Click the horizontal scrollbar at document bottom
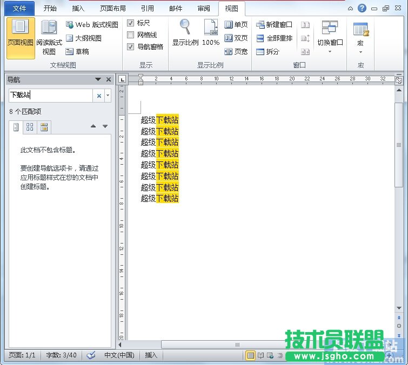The width and height of the screenshot is (408, 365). 236,344
